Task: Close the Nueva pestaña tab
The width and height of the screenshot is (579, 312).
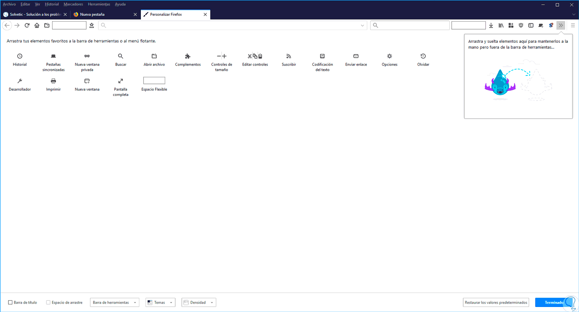Action: click(135, 15)
